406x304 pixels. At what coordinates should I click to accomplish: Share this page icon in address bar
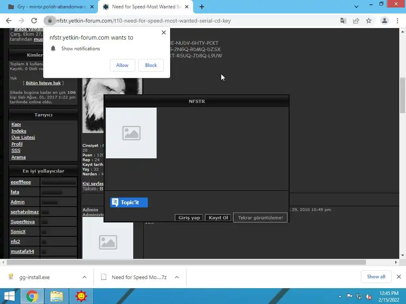click(356, 21)
